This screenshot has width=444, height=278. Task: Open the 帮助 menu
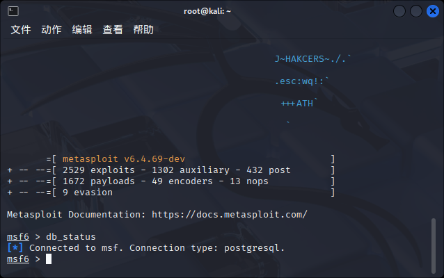pyautogui.click(x=143, y=29)
